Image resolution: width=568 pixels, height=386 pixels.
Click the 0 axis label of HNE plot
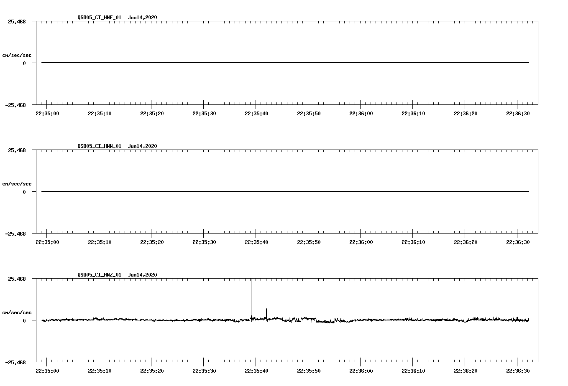pyautogui.click(x=24, y=63)
